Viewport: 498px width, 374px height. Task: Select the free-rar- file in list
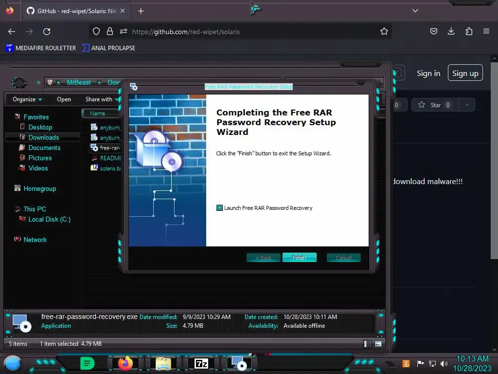[106, 148]
